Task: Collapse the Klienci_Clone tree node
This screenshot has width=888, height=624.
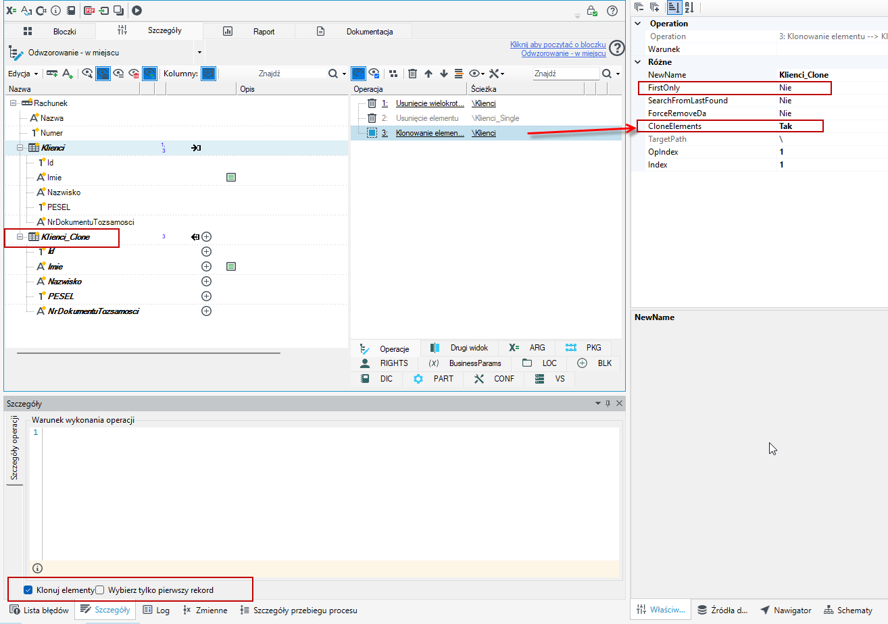Action: coord(20,237)
